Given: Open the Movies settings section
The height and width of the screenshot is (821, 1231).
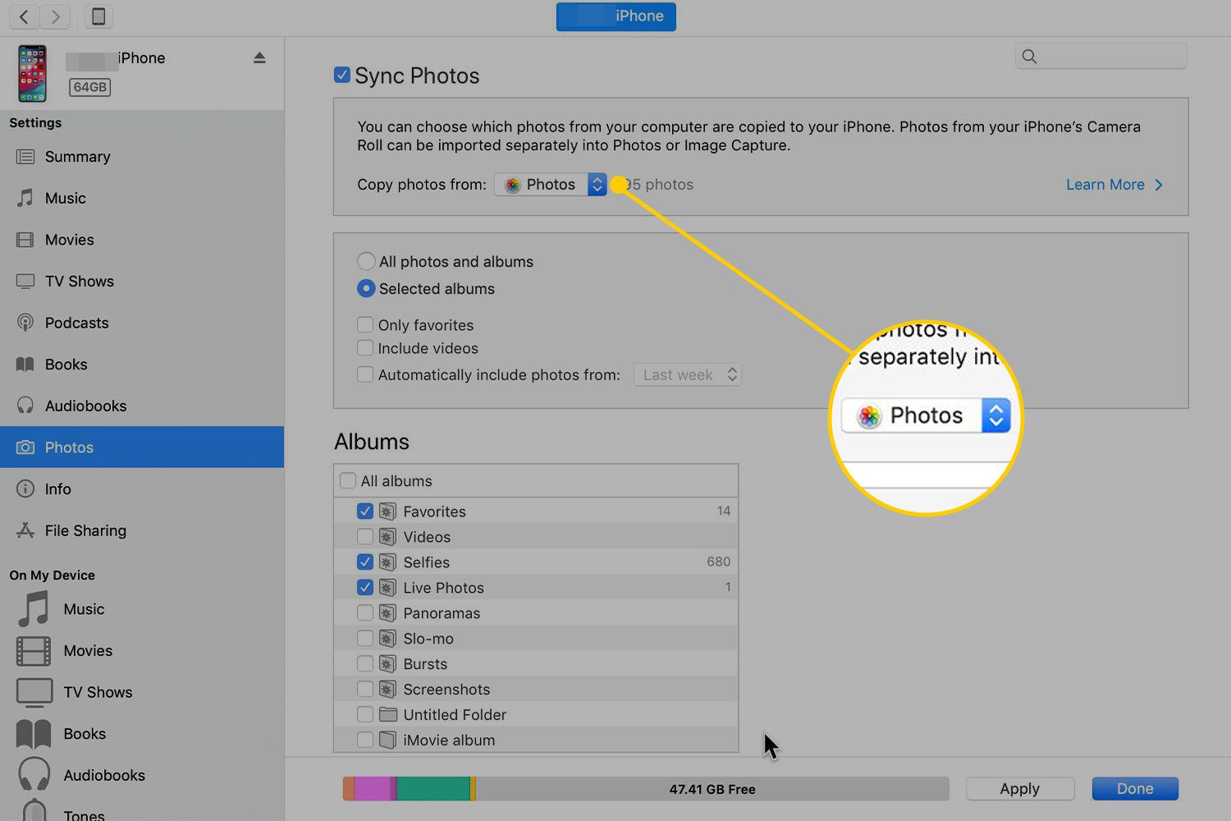Looking at the screenshot, I should pyautogui.click(x=142, y=240).
